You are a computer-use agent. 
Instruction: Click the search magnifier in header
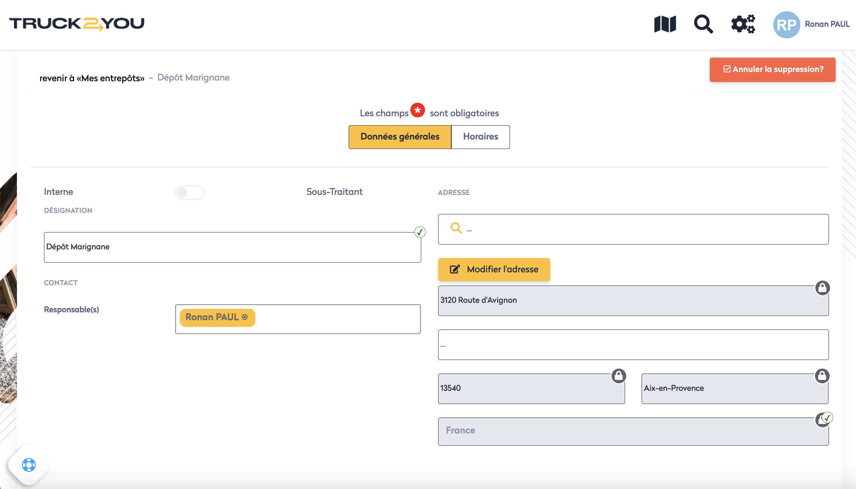coord(703,24)
